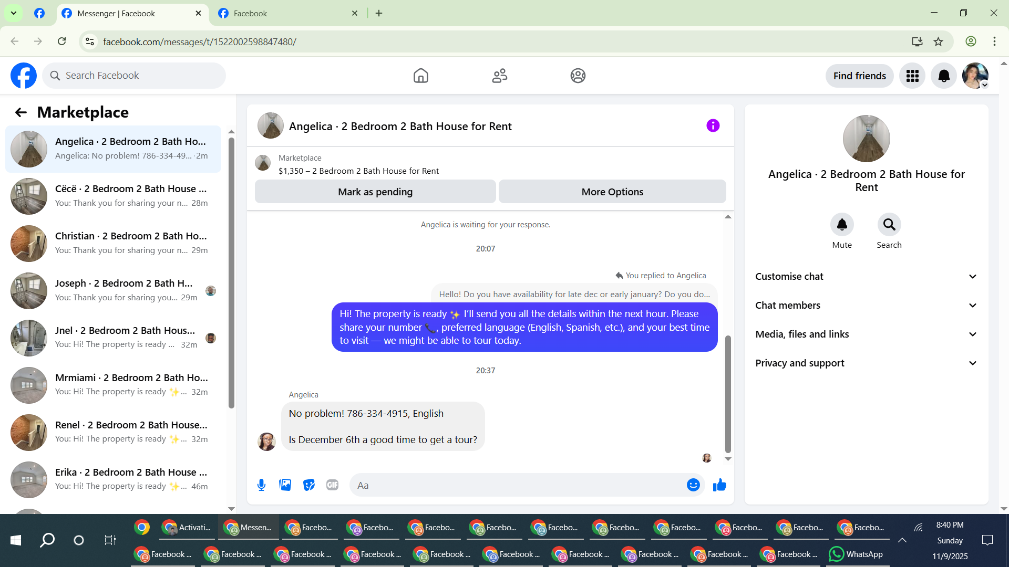Focus the Search Facebook field
1009x567 pixels.
coord(134,76)
